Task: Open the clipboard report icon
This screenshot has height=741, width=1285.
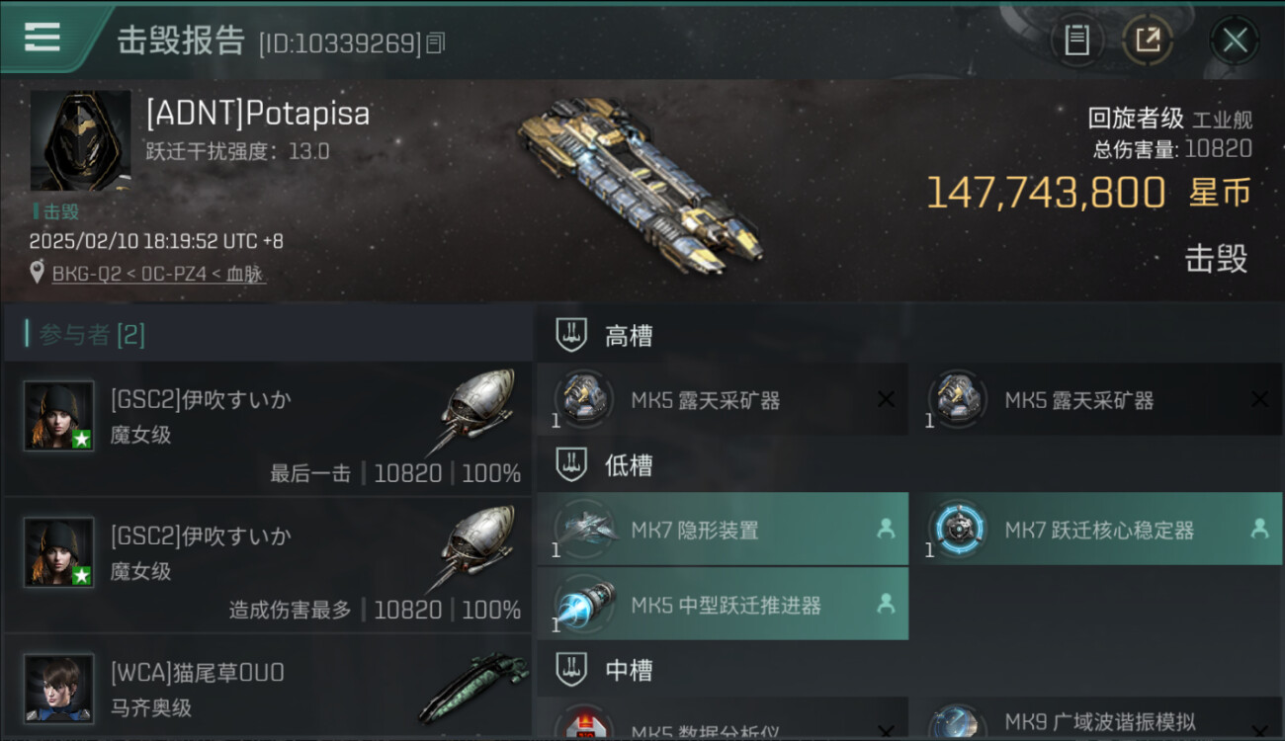Action: [1076, 41]
